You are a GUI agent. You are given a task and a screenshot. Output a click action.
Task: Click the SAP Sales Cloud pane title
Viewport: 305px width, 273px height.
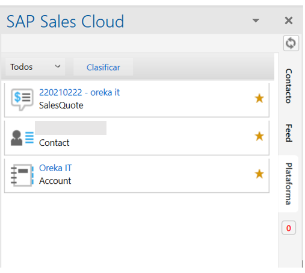pyautogui.click(x=66, y=21)
